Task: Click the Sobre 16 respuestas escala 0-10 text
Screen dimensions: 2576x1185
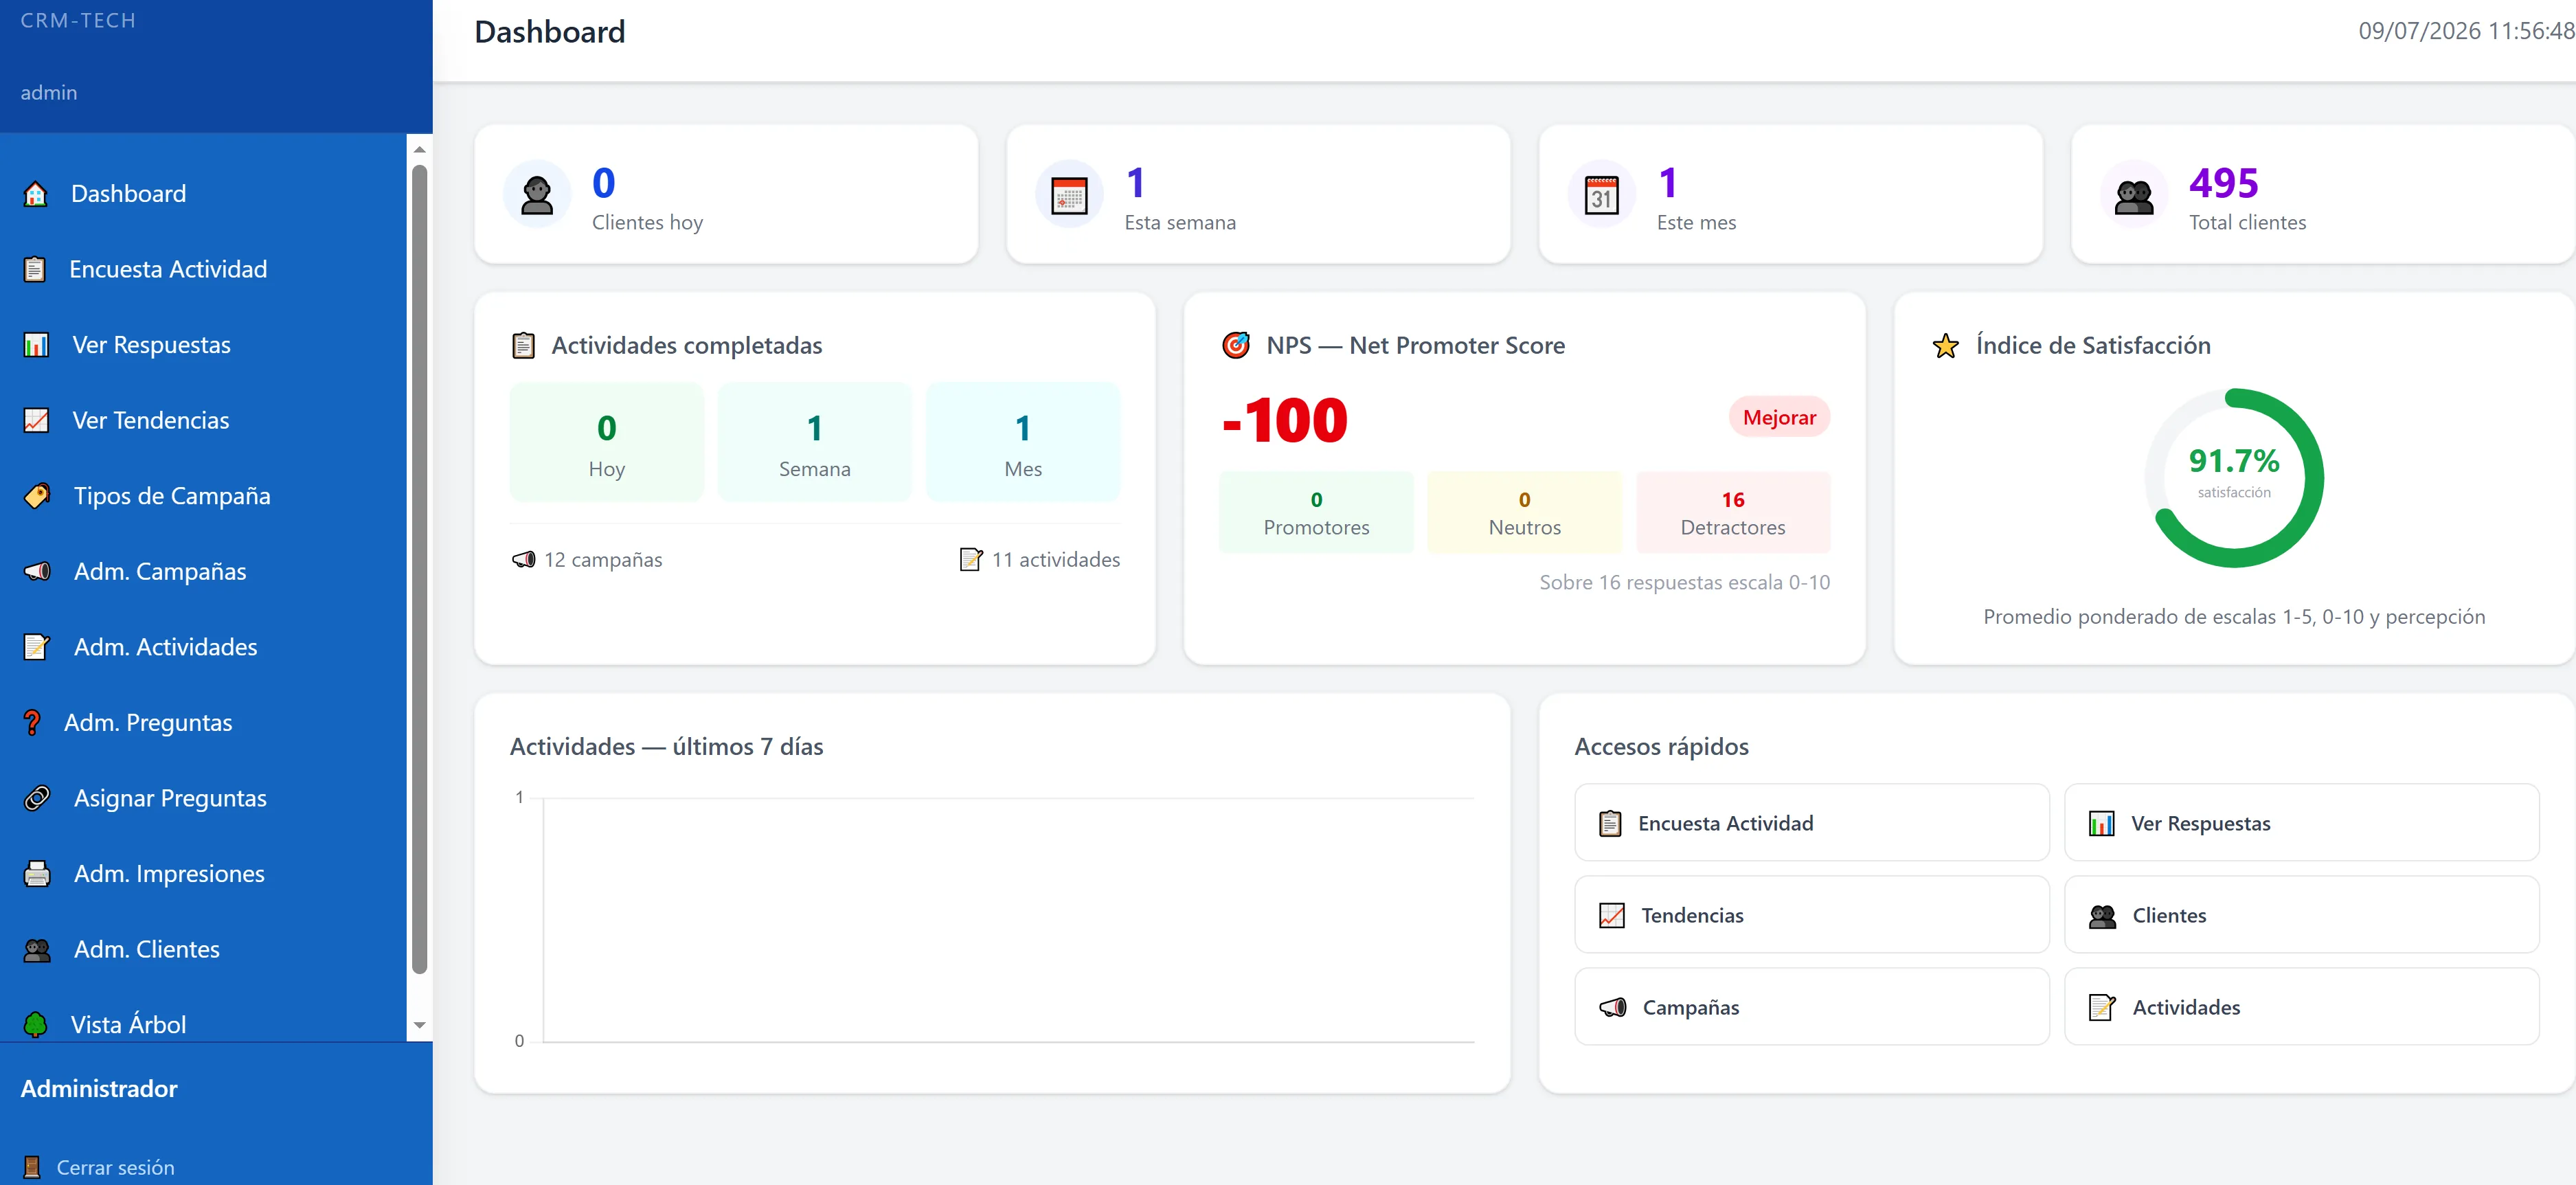Action: point(1684,582)
